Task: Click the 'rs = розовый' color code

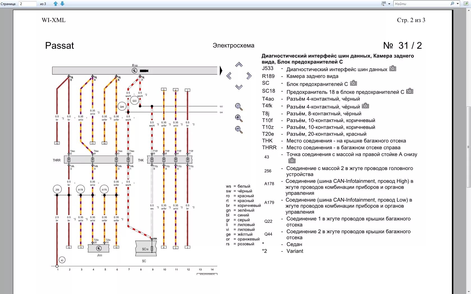Action: 240,244
